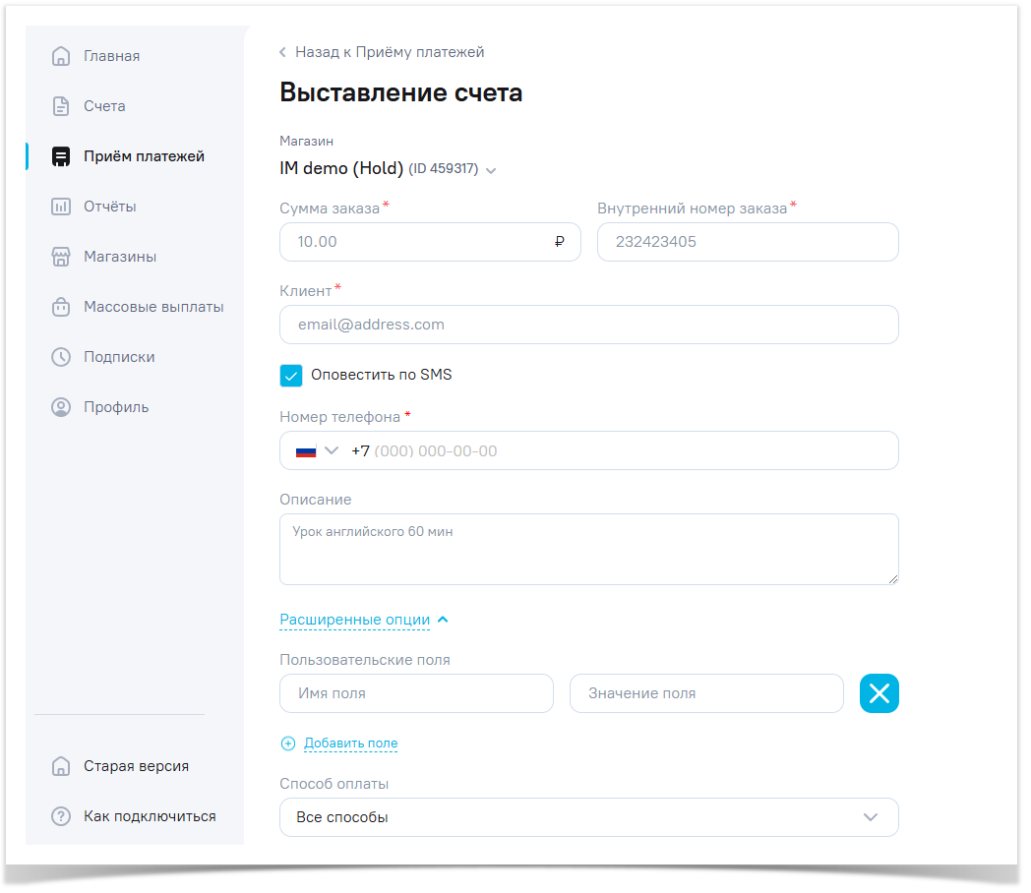Click the Добавить поле link
The image size is (1031, 893).
(350, 744)
